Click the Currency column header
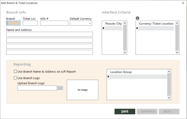 pos(145,24)
